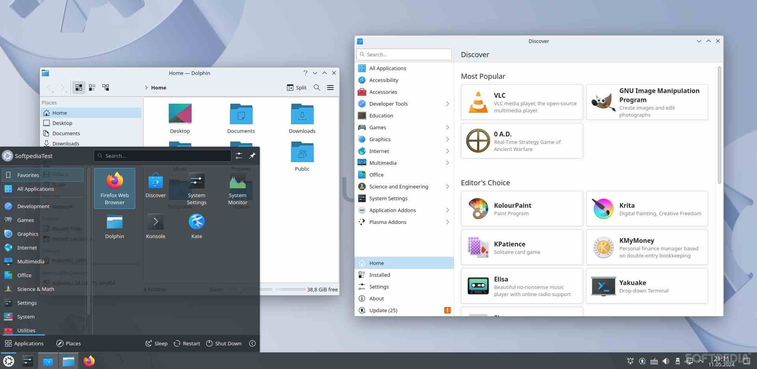Click the Shut Down button
This screenshot has height=369, width=757.
pyautogui.click(x=224, y=343)
